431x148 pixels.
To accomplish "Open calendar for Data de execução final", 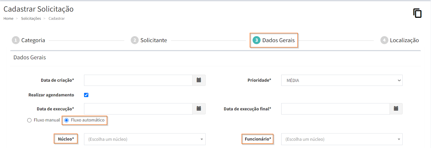I will tap(396, 109).
